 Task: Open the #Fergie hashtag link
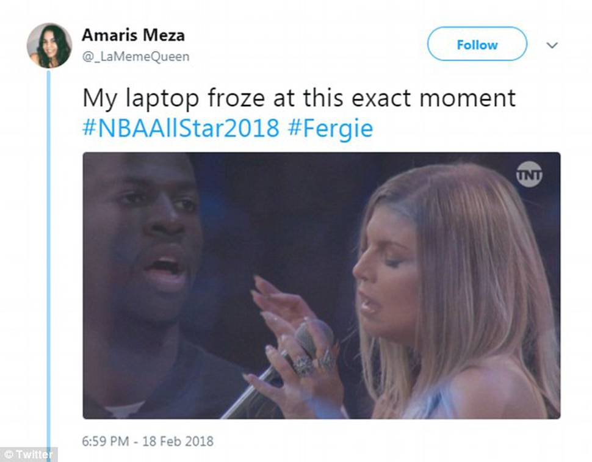330,129
